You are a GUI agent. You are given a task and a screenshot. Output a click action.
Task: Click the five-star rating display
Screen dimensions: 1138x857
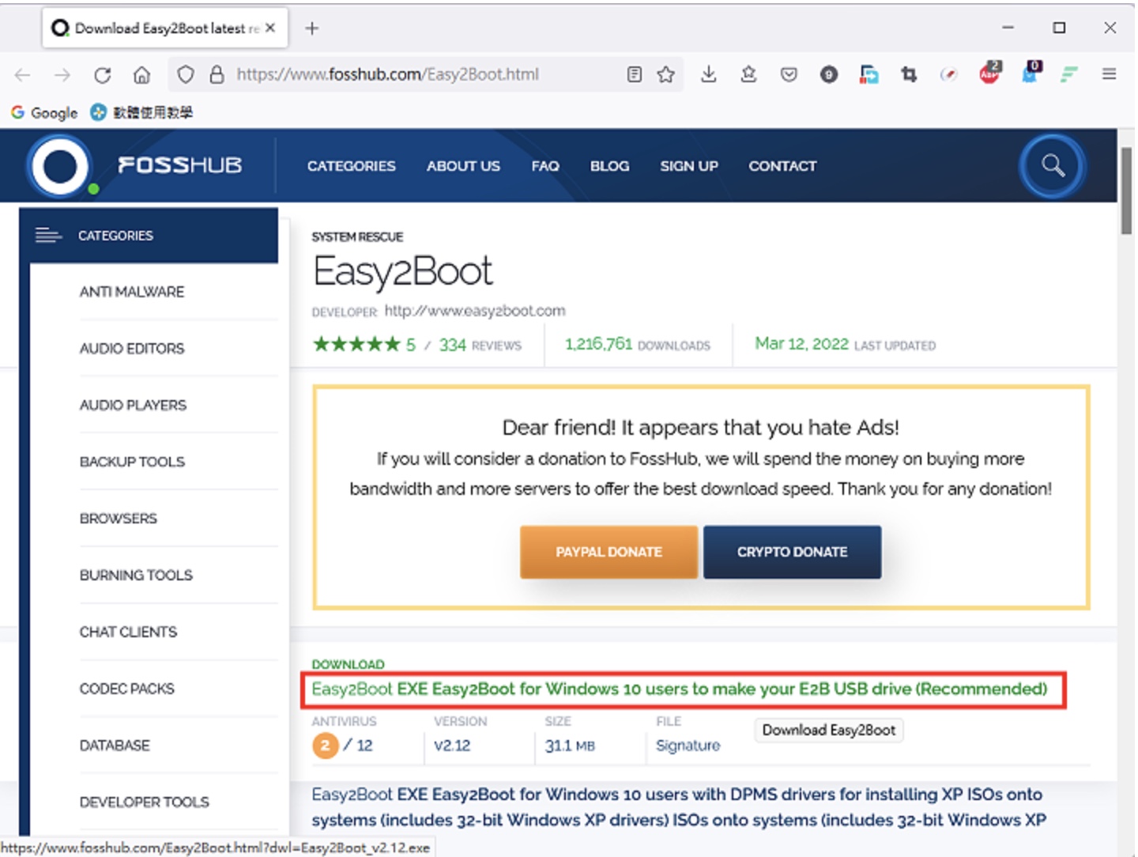(x=357, y=345)
